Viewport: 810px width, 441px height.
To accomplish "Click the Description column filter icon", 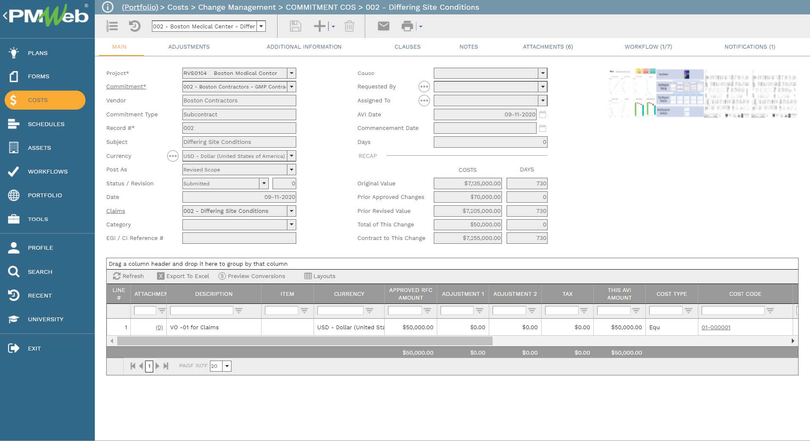I will coord(239,311).
